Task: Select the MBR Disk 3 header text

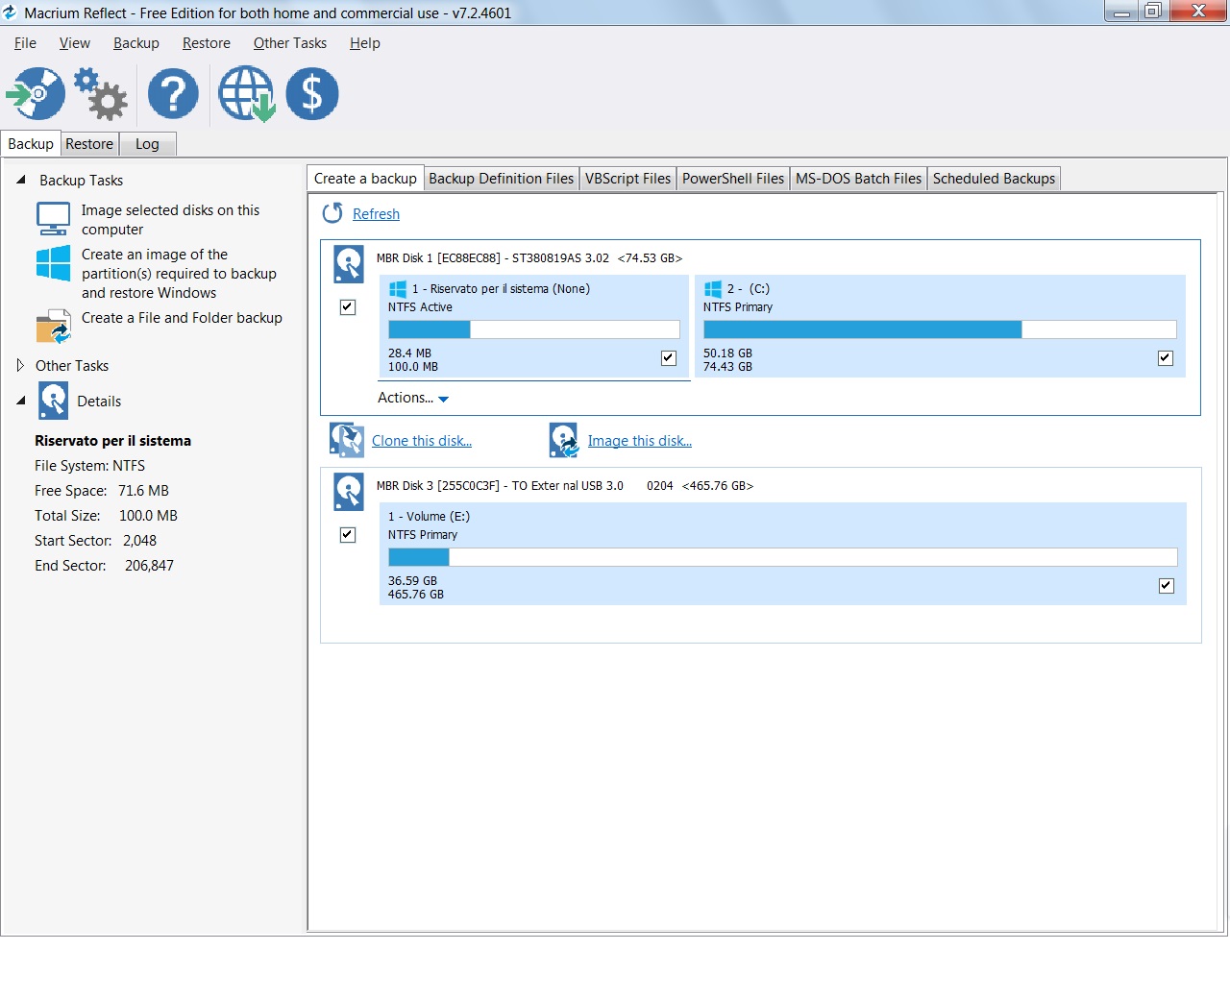Action: click(x=565, y=486)
